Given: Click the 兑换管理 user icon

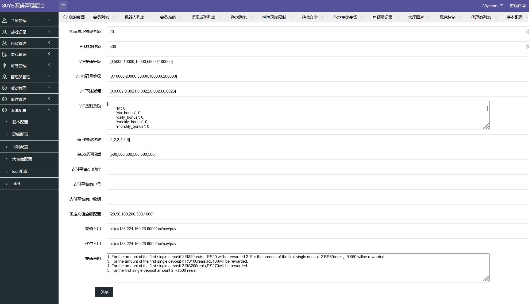Looking at the screenshot, I should coord(4,43).
